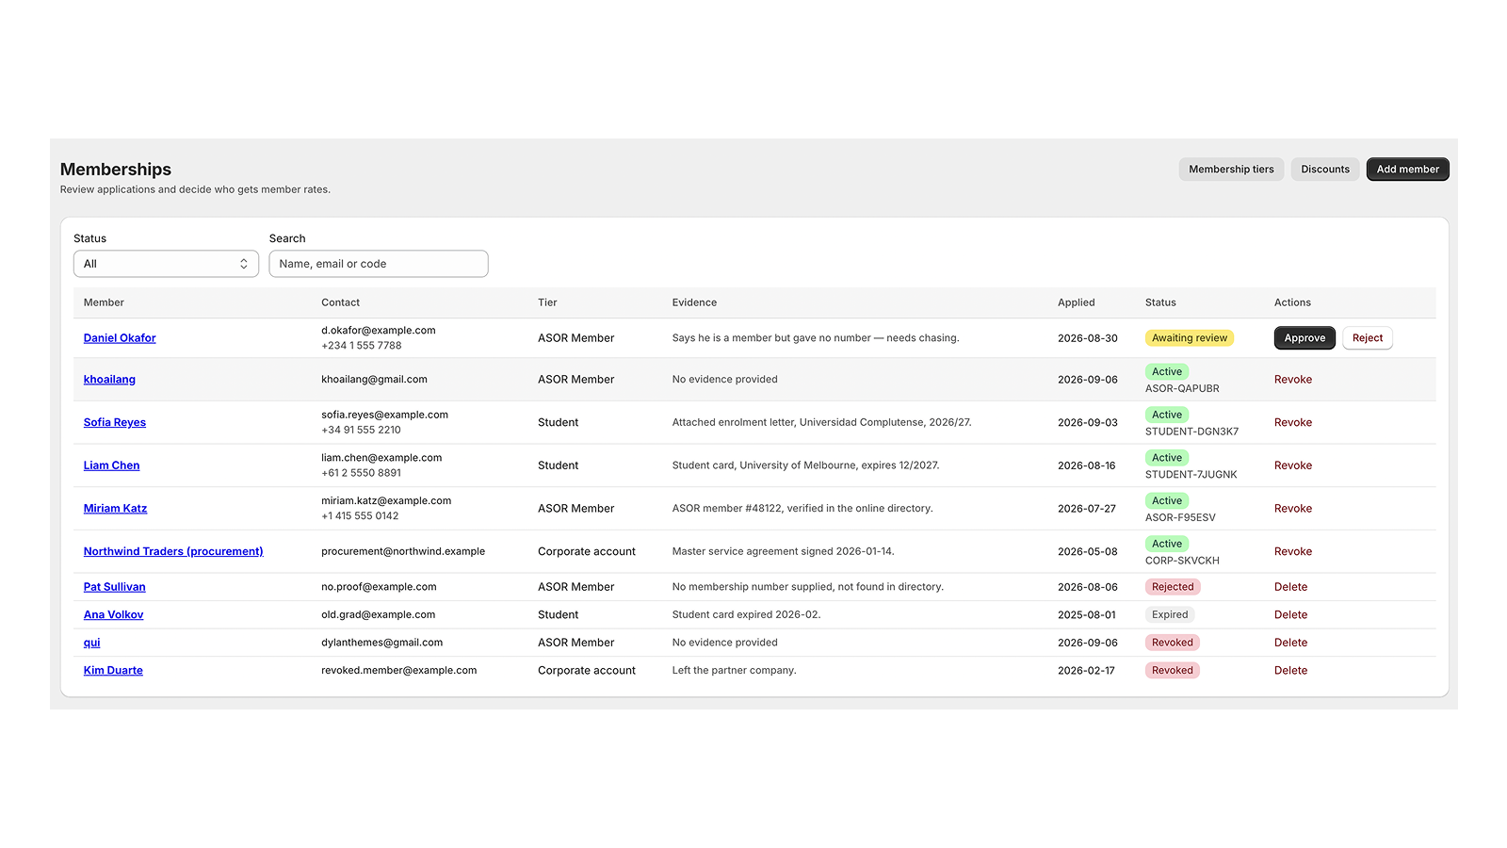Click the Add member button
The height and width of the screenshot is (848, 1507).
[1408, 170]
